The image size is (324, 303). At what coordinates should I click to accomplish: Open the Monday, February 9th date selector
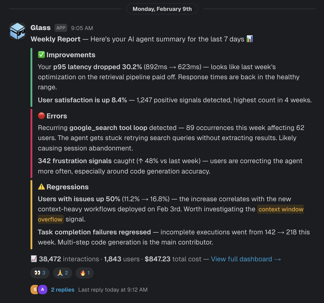pos(162,9)
